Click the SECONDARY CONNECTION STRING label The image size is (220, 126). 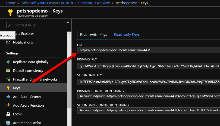pyautogui.click(x=103, y=105)
